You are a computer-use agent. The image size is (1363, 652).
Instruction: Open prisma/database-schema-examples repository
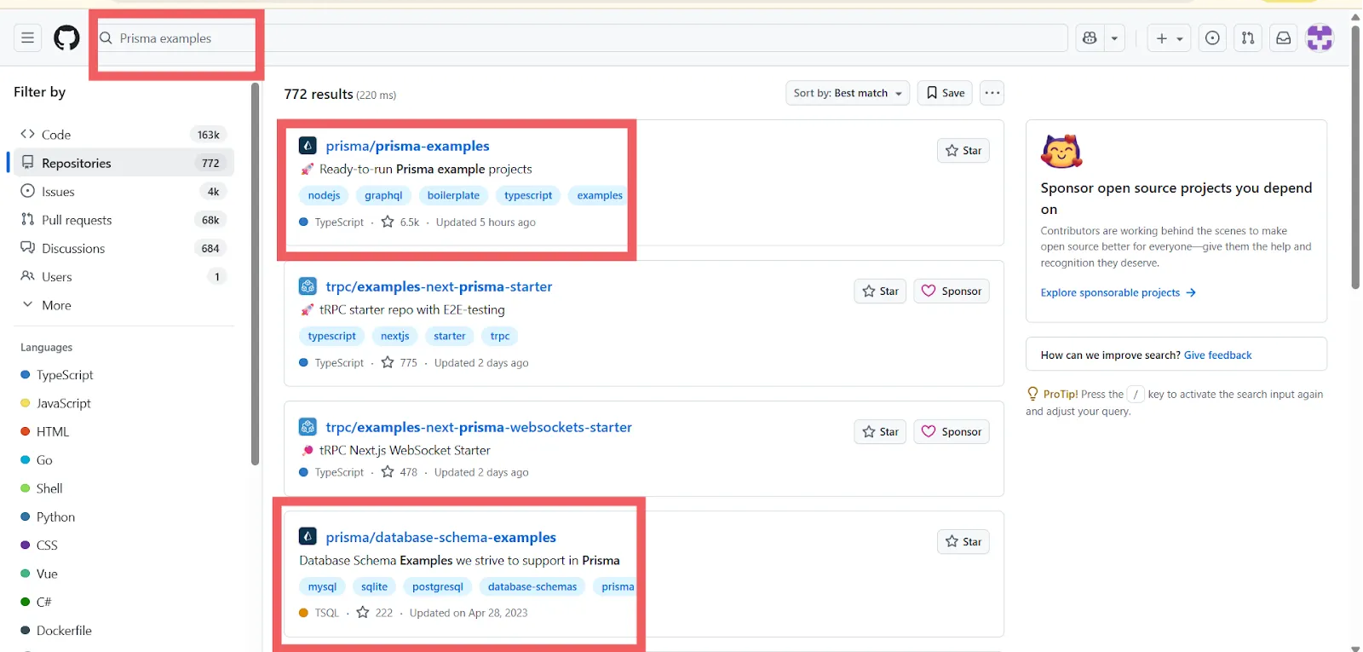440,537
